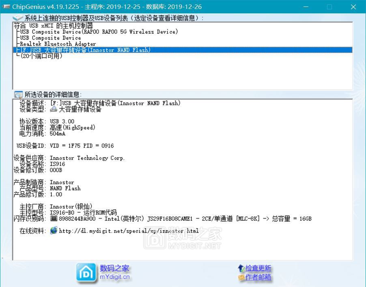Select the second USB Composite Device entry
The image size is (366, 287).
coord(50,38)
